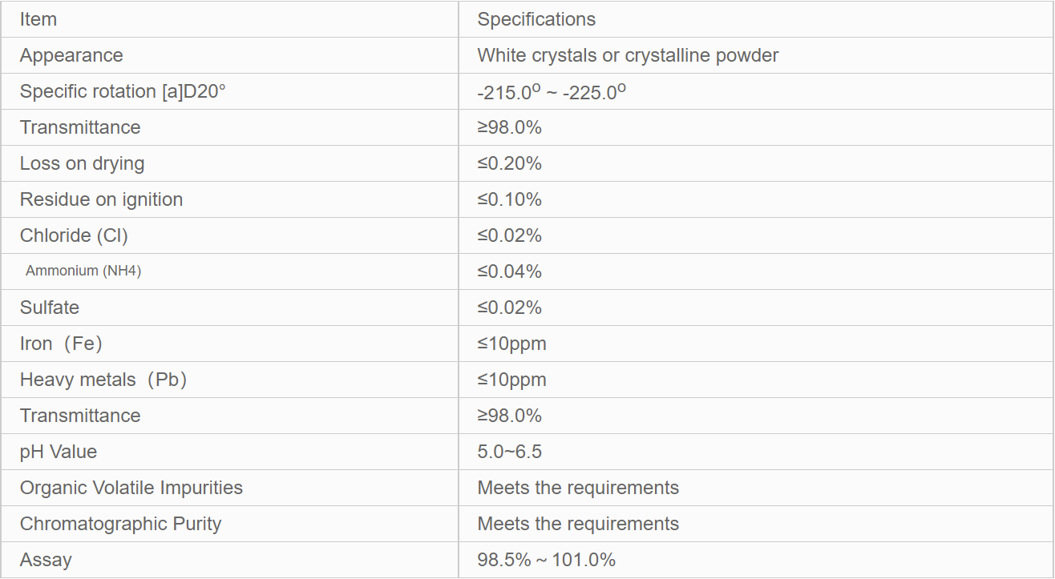Select the 'Chloride (Cl)' row label

(x=74, y=235)
